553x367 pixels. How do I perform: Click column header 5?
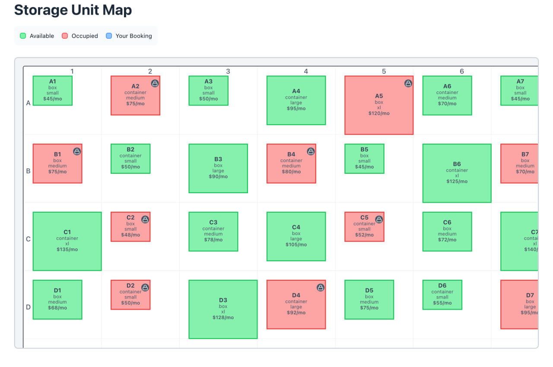click(384, 71)
